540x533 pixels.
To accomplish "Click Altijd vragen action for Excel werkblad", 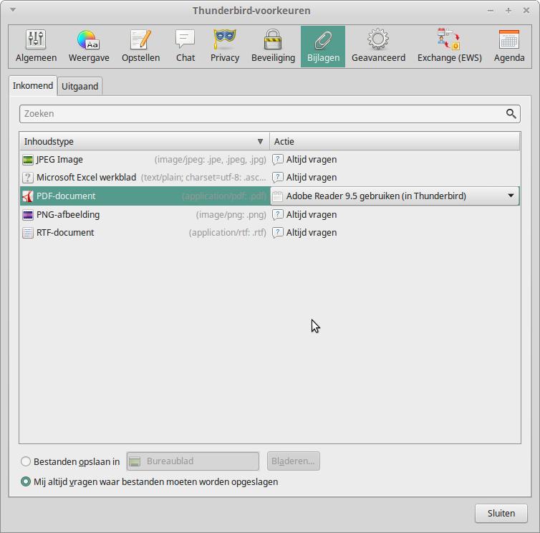I will [312, 178].
